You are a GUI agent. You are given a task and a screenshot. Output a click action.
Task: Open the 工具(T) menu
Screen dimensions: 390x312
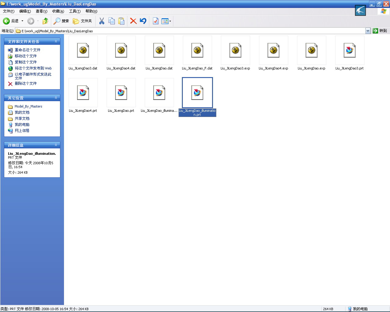click(x=75, y=11)
